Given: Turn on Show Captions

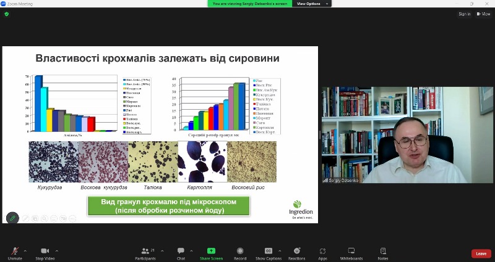Looking at the screenshot, I should pos(269,253).
